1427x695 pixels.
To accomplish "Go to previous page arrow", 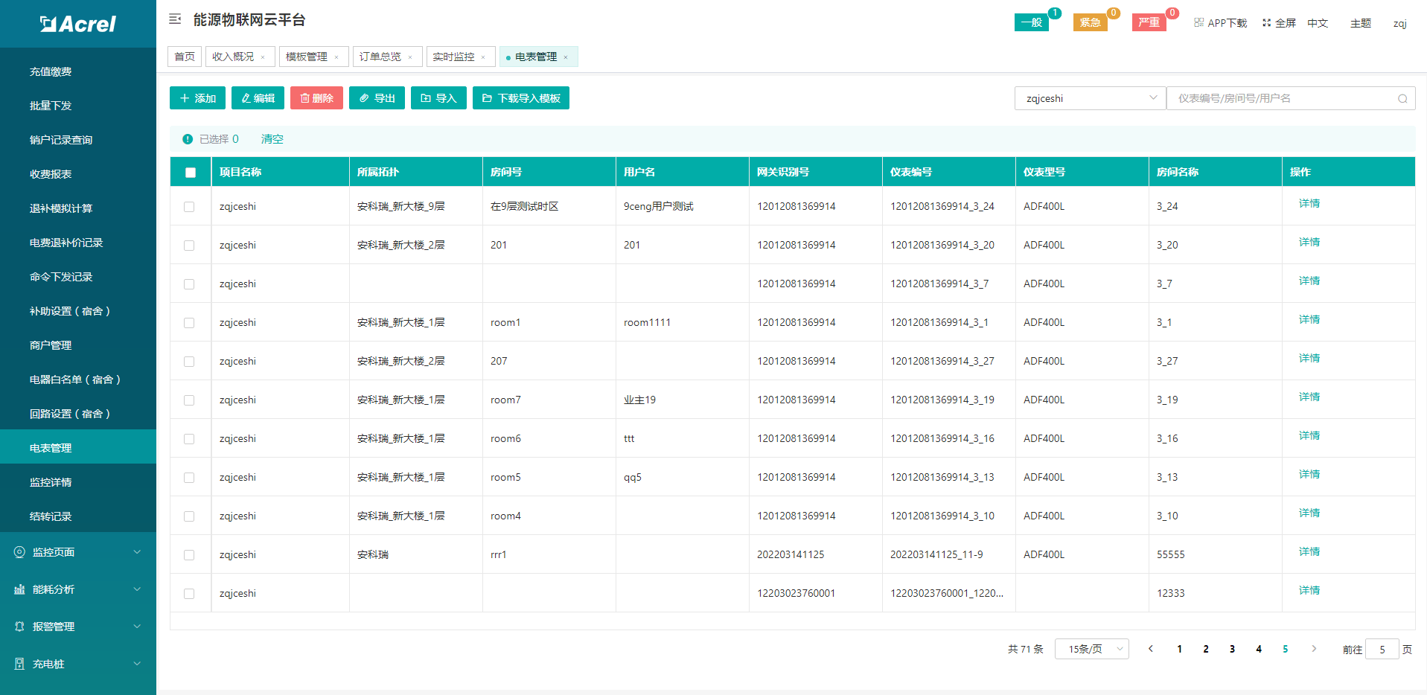I will [x=1151, y=649].
